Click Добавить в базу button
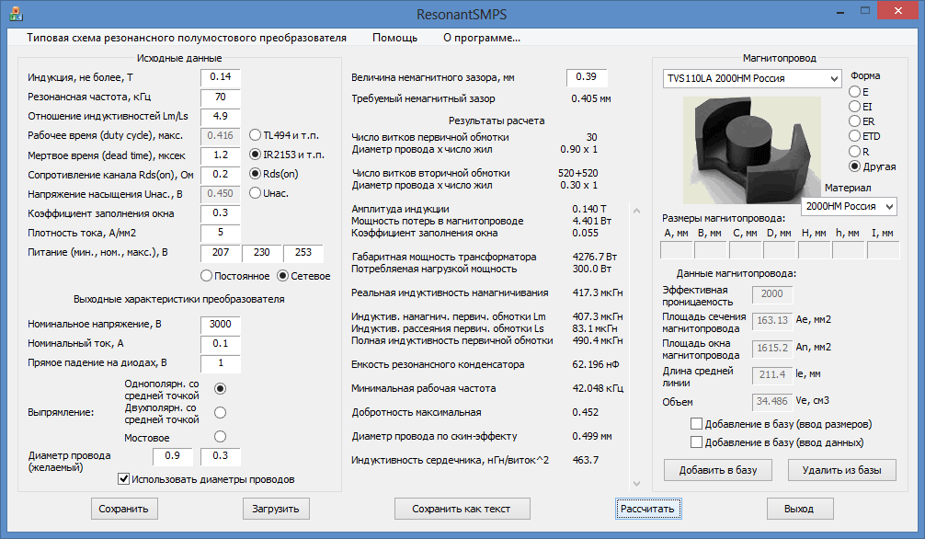Image resolution: width=925 pixels, height=539 pixels. [x=717, y=470]
